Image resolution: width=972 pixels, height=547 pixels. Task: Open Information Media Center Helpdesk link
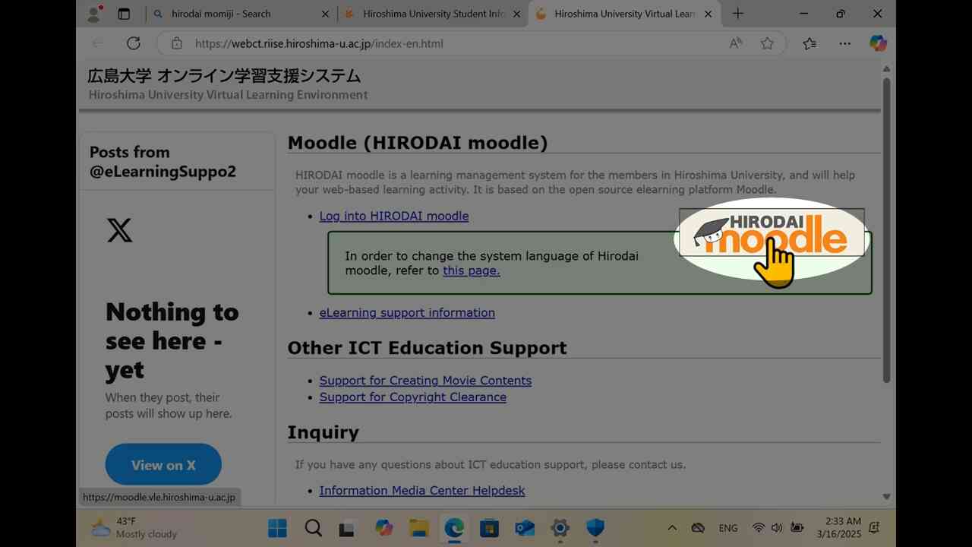(422, 491)
